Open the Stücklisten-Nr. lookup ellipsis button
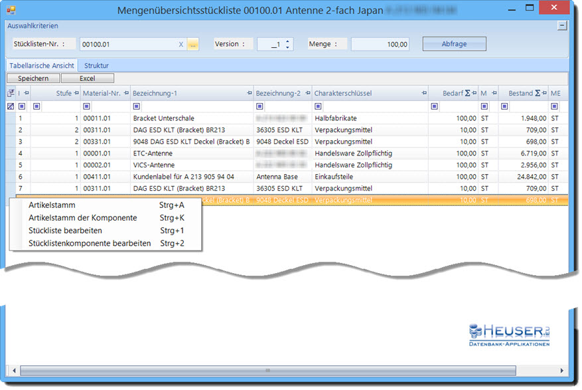Image resolution: width=582 pixels, height=390 pixels. pos(192,45)
